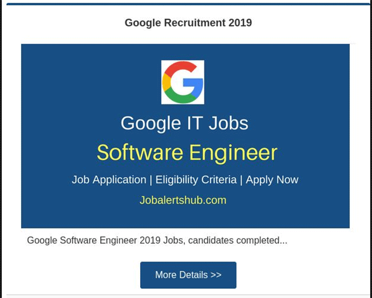Viewport: 372px width, 298px height.
Task: Select the yellow Software Engineer title
Action: (x=187, y=152)
